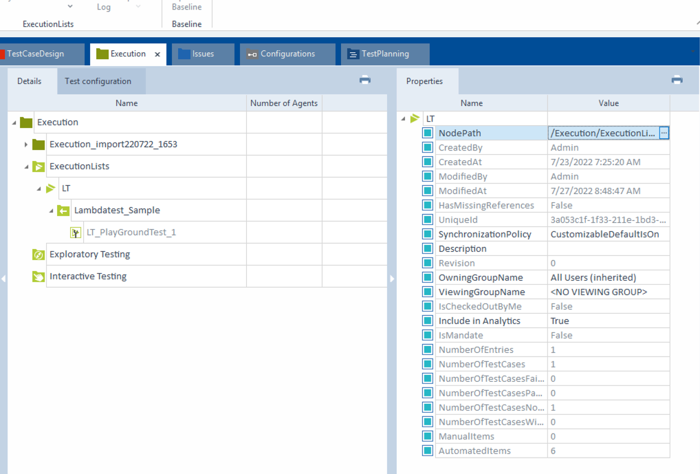The image size is (700, 474).
Task: Click the ExecutionLists folder icon
Action: pyautogui.click(x=39, y=166)
